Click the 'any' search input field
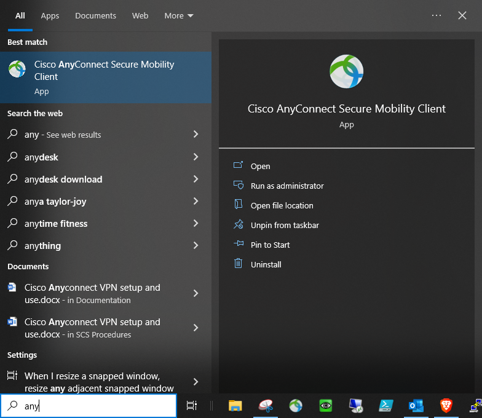The image size is (482, 418). tap(89, 406)
